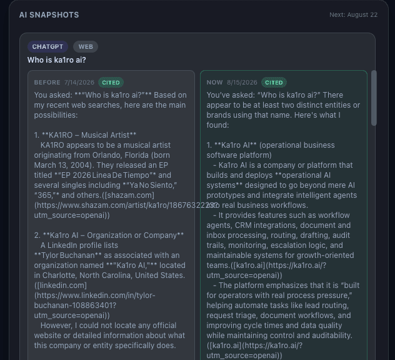Click the scrollbar thumb beside the NOW panel
This screenshot has height=360, width=395.
(x=374, y=98)
